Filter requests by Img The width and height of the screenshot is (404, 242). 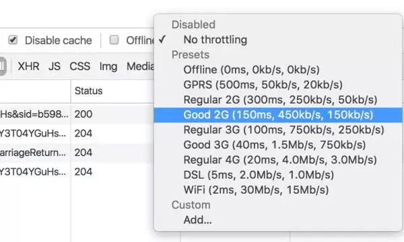pos(108,67)
